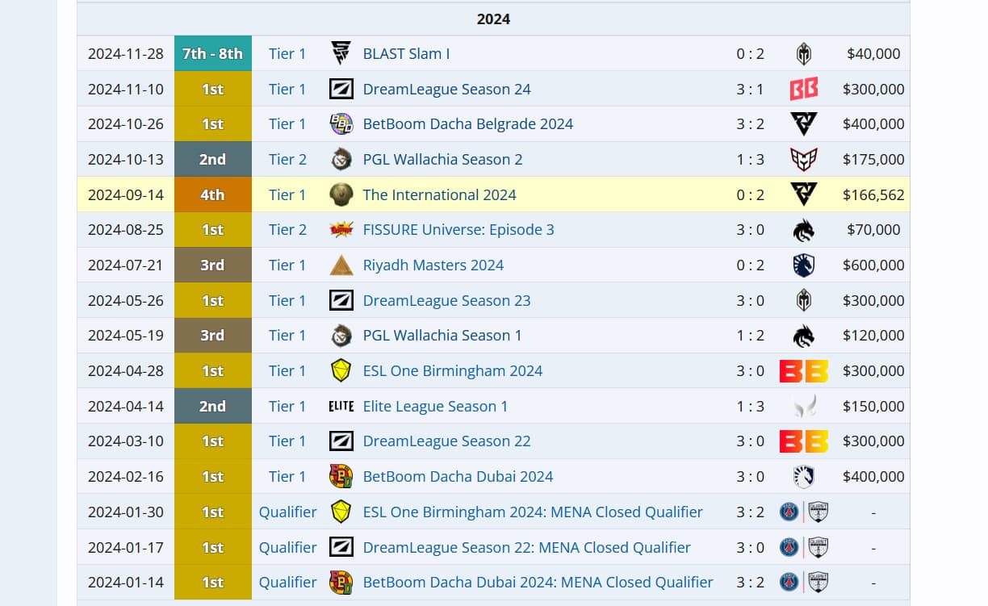Open DreamLeague Season 22: MENA Closed Qualifier link
Image resolution: width=988 pixels, height=606 pixels.
[x=526, y=547]
